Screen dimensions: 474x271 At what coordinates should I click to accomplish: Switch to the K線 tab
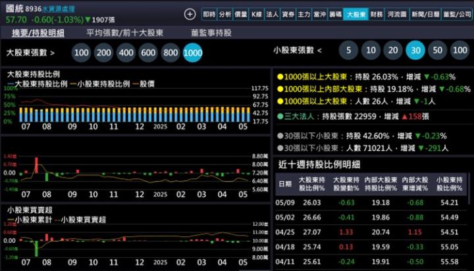click(256, 14)
